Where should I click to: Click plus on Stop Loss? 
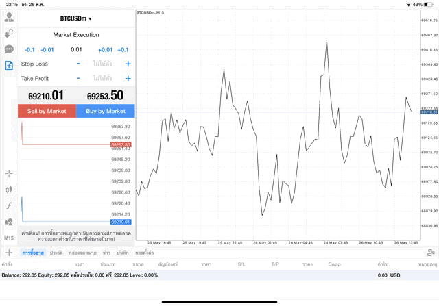click(128, 64)
